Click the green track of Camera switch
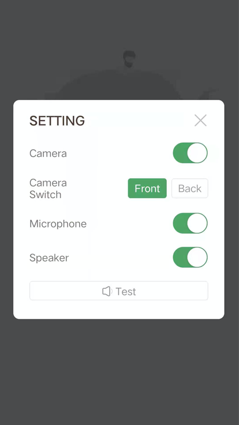Viewport: 239px width, 425px height. tap(180, 153)
